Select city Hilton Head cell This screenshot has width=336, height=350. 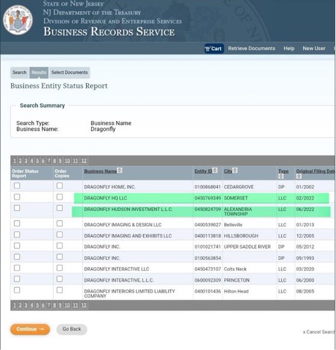pyautogui.click(x=236, y=291)
